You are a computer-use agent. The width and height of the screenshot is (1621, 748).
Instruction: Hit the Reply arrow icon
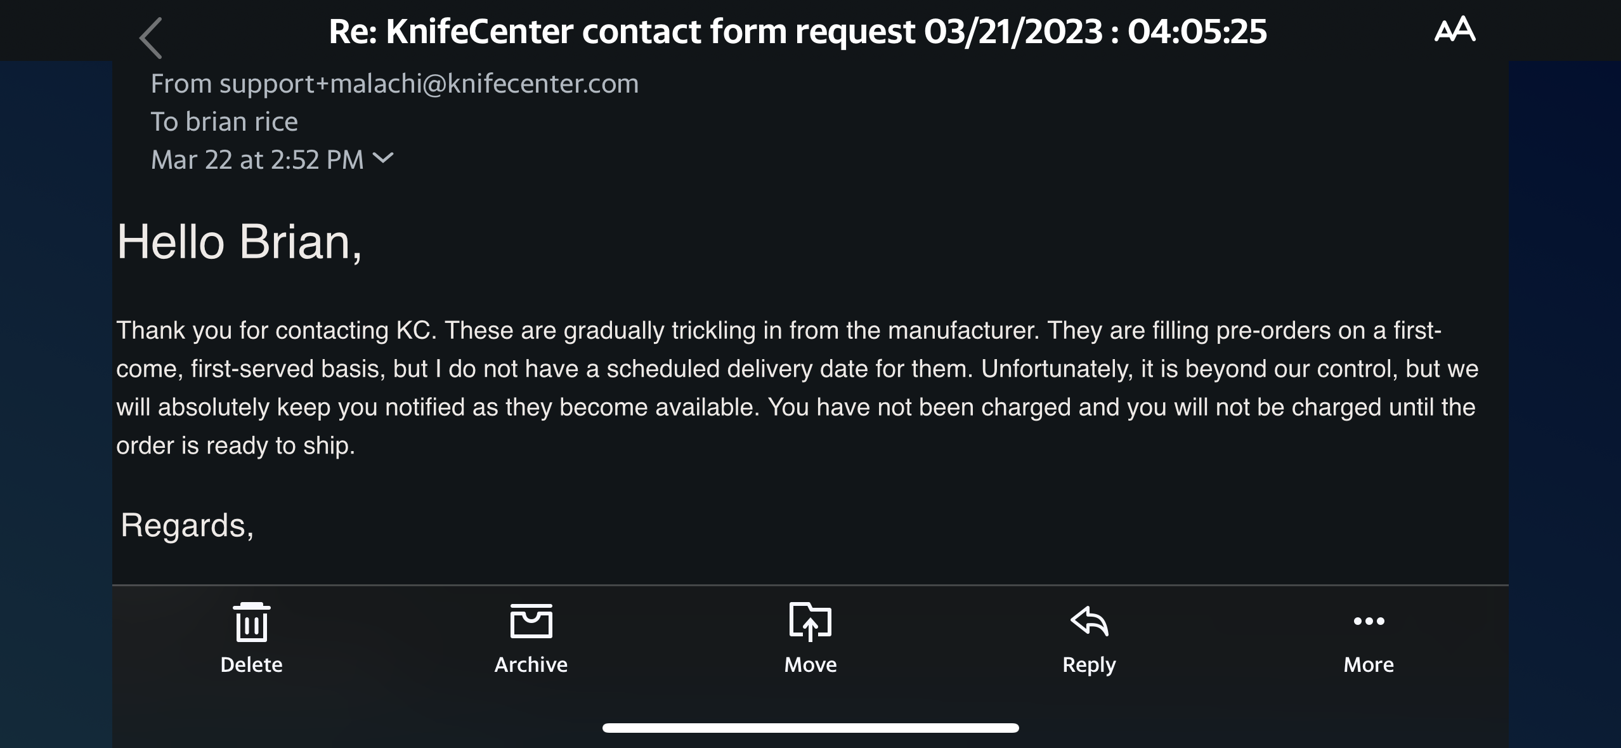pyautogui.click(x=1089, y=621)
